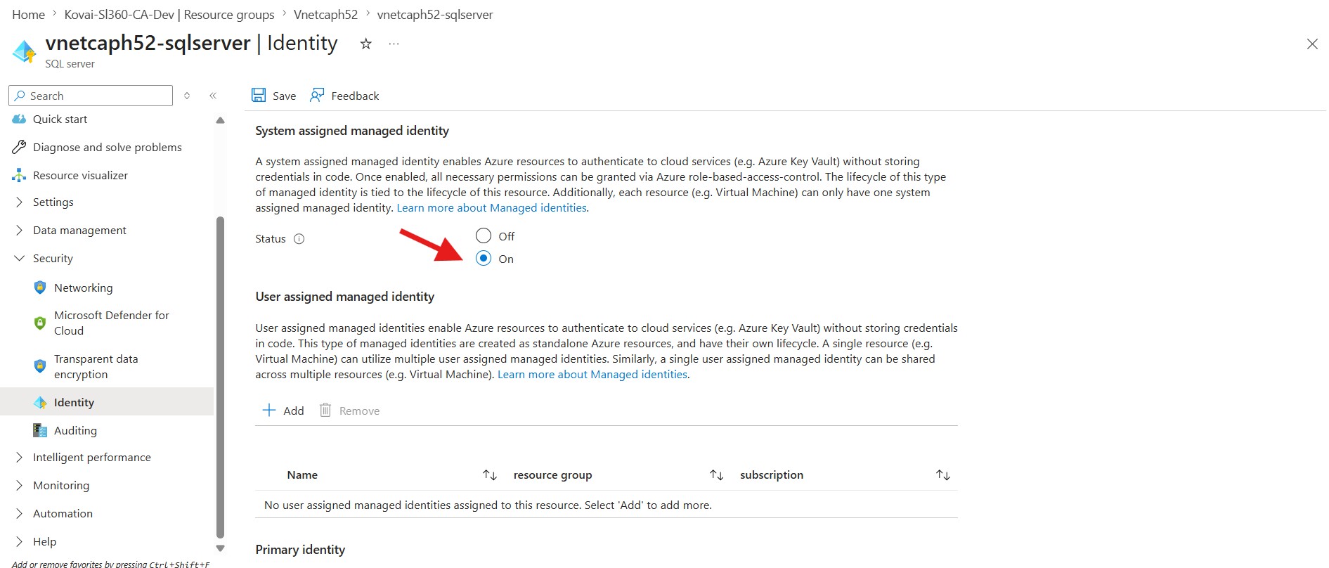Image resolution: width=1329 pixels, height=568 pixels.
Task: Click the Feedback button label
Action: point(355,96)
